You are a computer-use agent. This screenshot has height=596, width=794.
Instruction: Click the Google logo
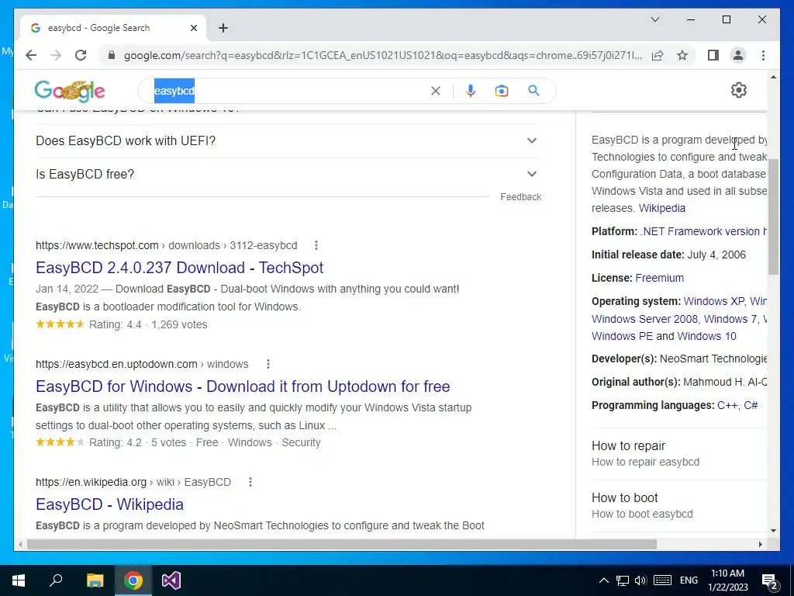tap(70, 91)
